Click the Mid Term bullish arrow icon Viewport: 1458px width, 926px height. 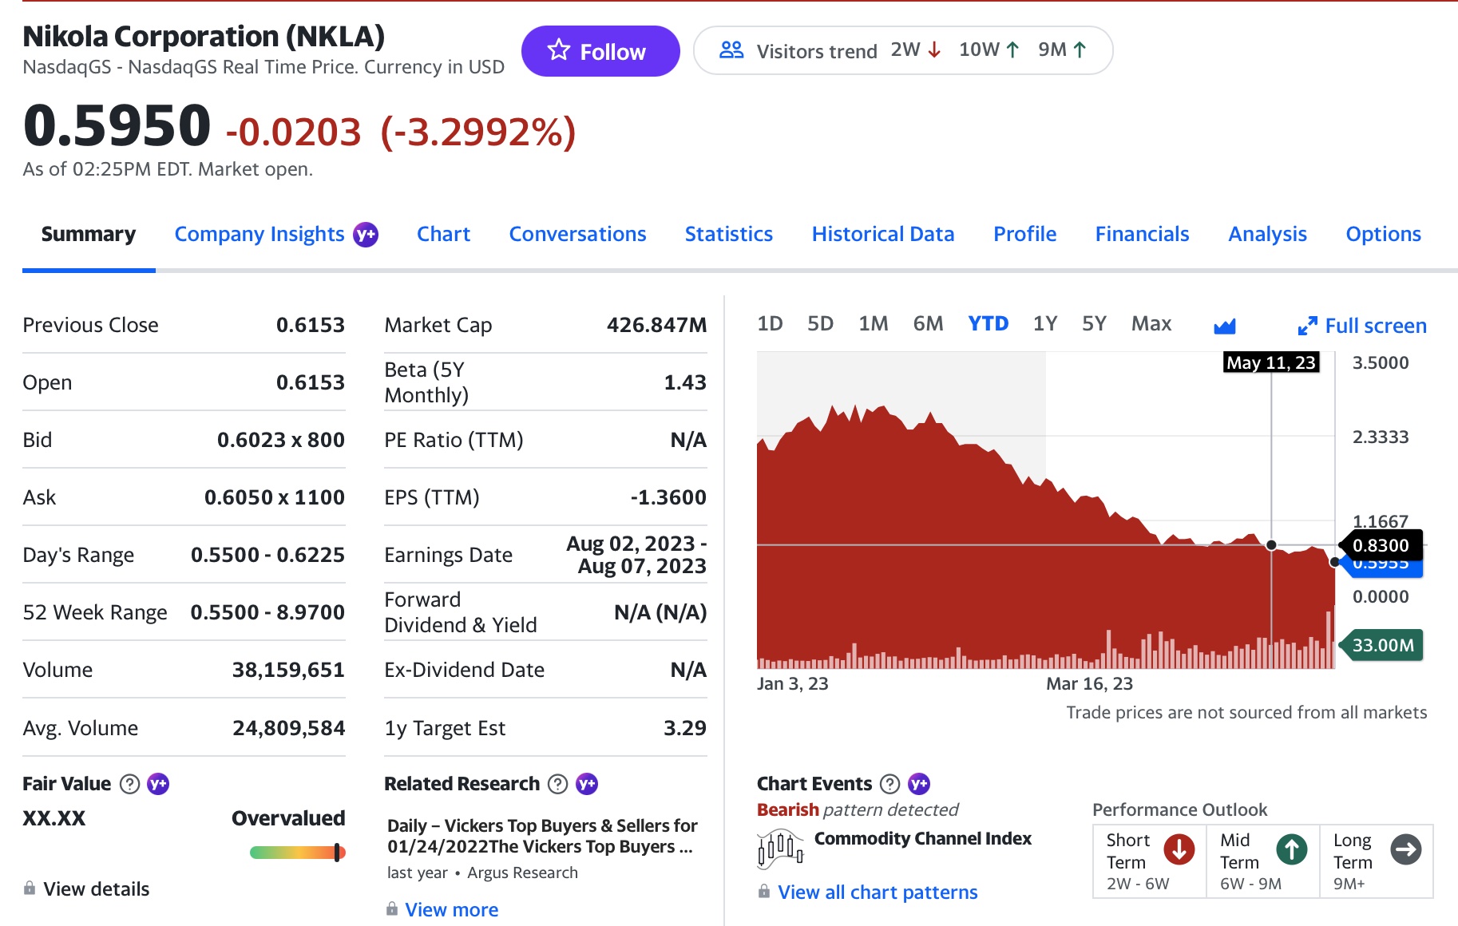click(1291, 849)
